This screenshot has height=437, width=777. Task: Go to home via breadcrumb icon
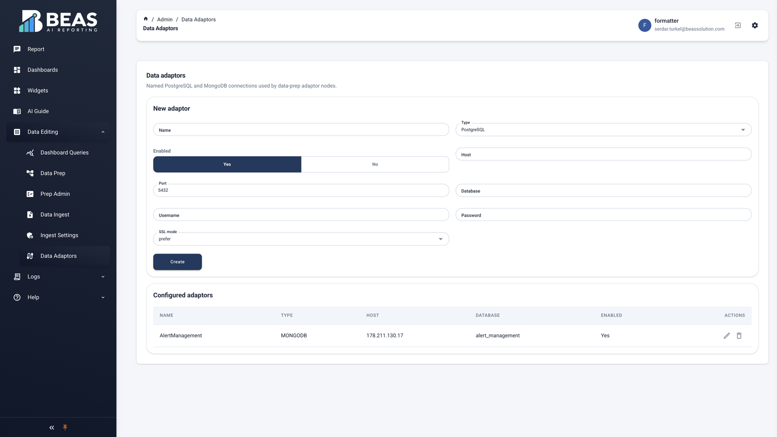[146, 19]
